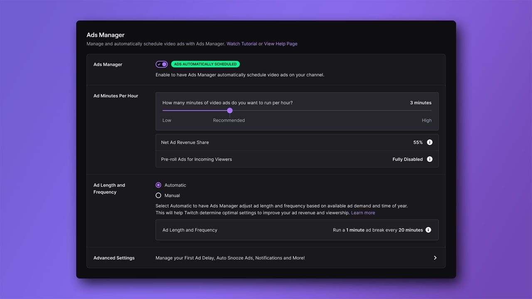Open the Watch Tutorial link
The width and height of the screenshot is (532, 299).
(x=241, y=44)
